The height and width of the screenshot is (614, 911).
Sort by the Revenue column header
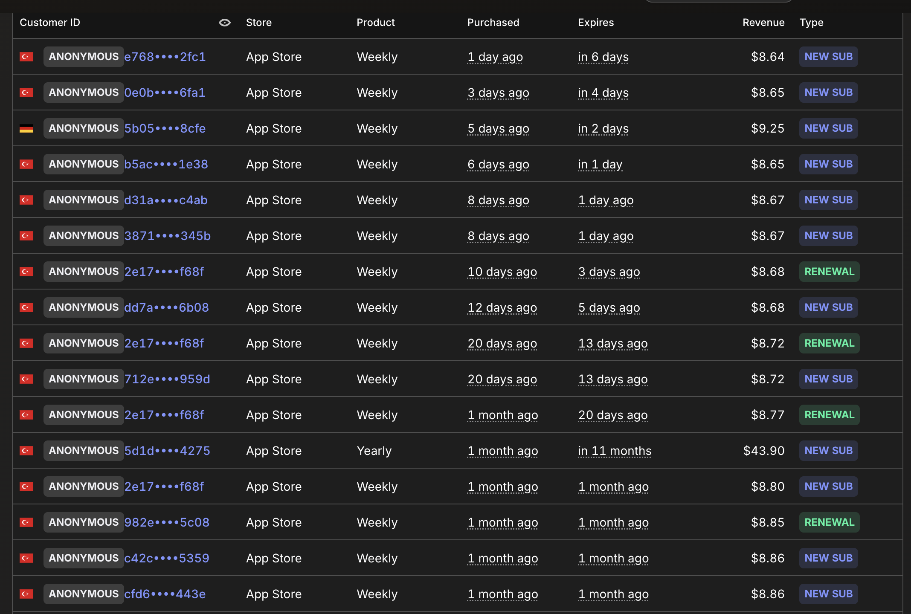763,23
